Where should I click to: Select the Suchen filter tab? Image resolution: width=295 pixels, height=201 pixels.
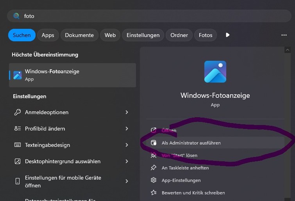pyautogui.click(x=22, y=35)
